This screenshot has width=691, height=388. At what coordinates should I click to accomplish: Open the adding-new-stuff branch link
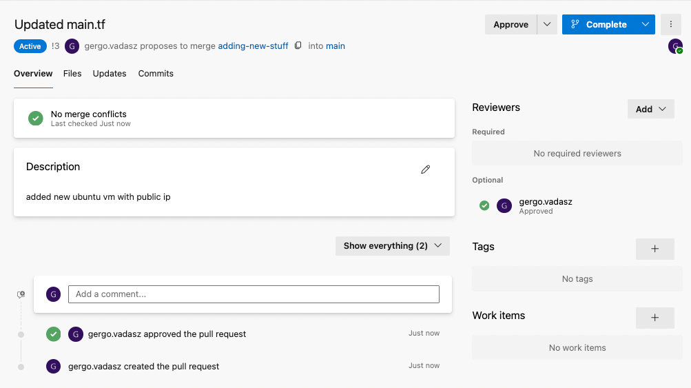(x=253, y=46)
